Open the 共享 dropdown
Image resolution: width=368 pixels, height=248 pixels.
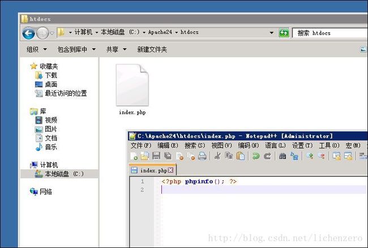117,49
